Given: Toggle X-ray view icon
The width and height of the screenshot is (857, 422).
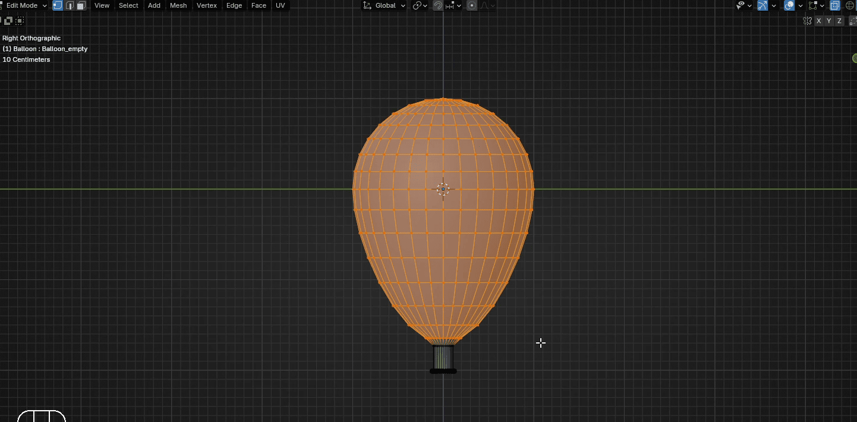Looking at the screenshot, I should tap(835, 5).
